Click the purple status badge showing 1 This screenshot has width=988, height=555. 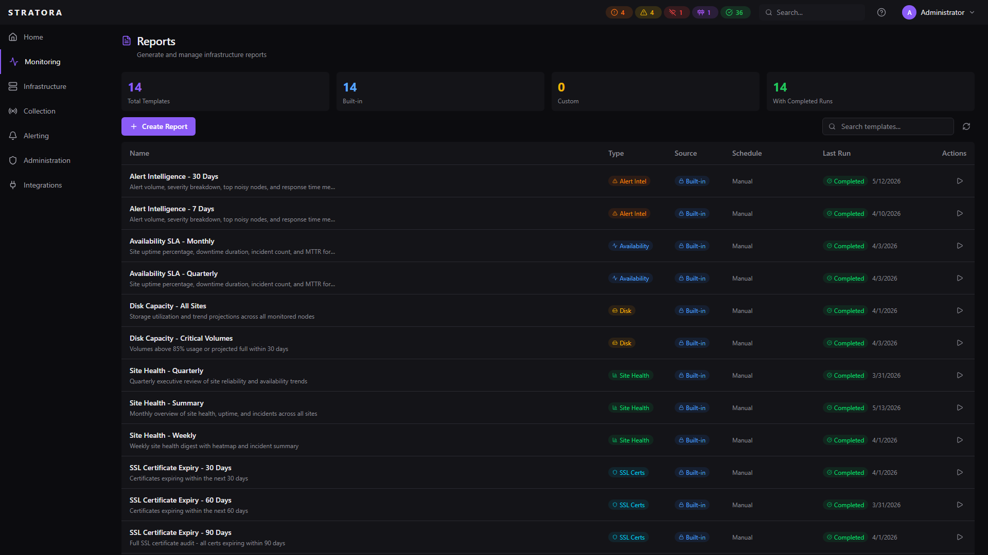point(705,12)
